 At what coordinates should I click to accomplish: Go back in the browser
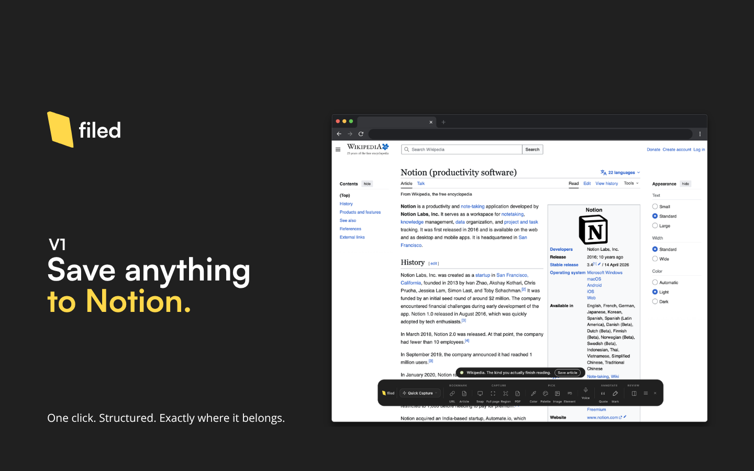339,134
